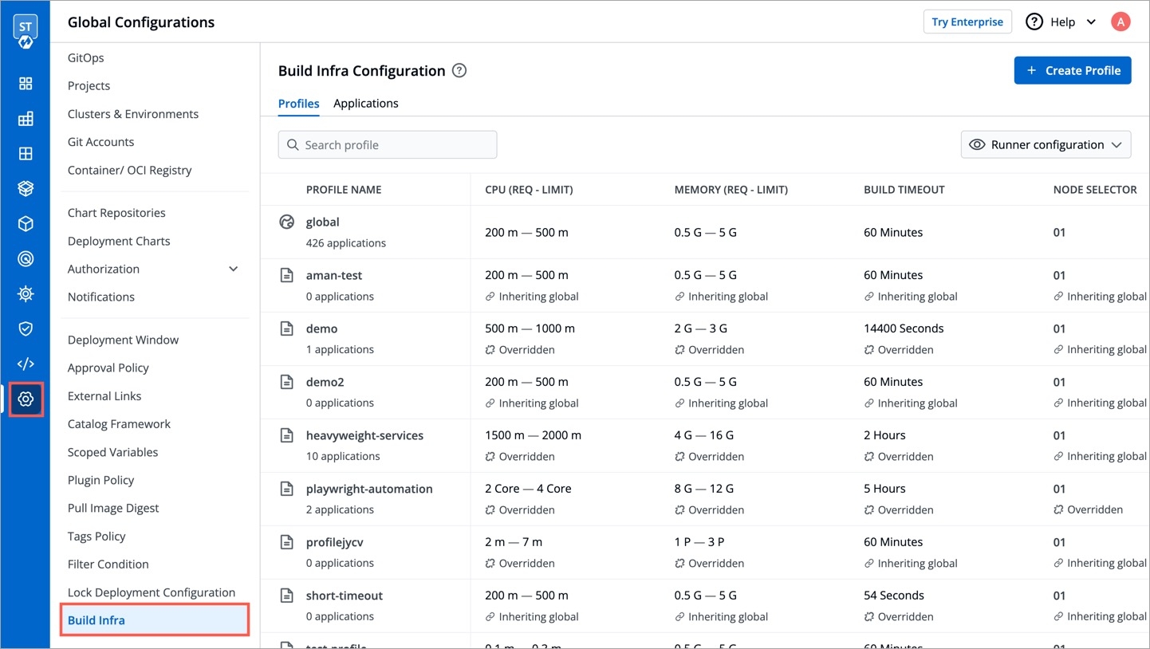The image size is (1150, 649).
Task: Open the Runner configuration dropdown
Action: click(x=1046, y=145)
